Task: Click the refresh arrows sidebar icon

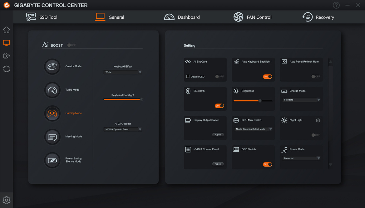Action: pyautogui.click(x=7, y=69)
